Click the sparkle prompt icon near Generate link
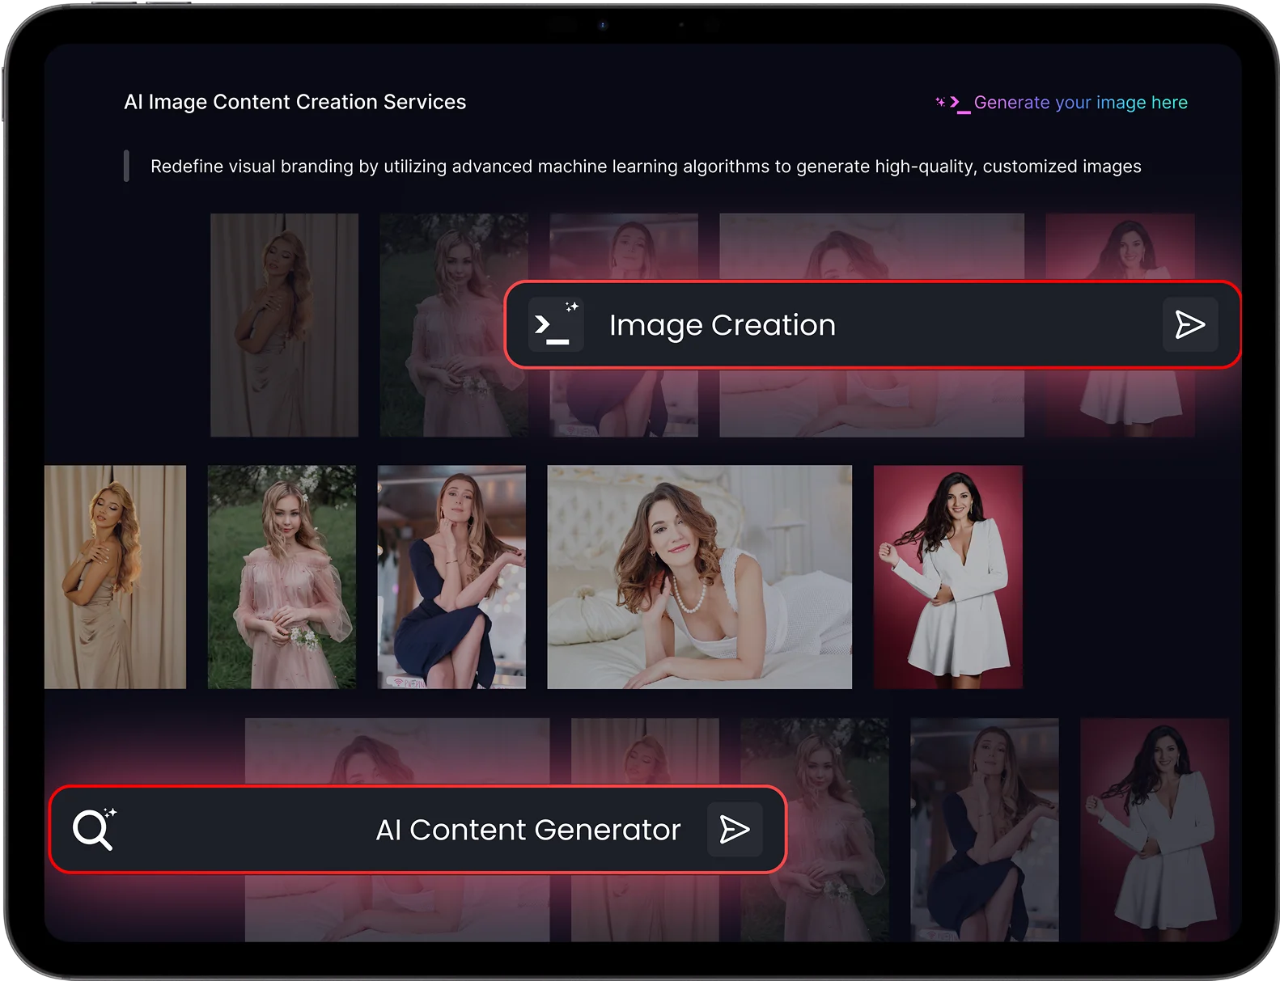This screenshot has width=1280, height=981. (952, 104)
